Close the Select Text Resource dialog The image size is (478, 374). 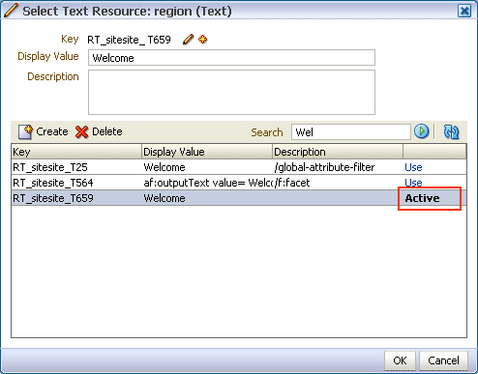tap(464, 12)
